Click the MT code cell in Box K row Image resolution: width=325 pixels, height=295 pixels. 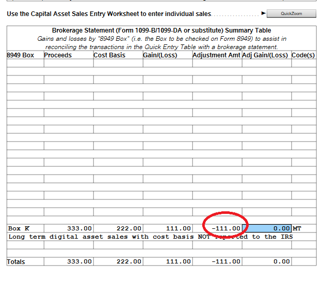click(x=303, y=228)
